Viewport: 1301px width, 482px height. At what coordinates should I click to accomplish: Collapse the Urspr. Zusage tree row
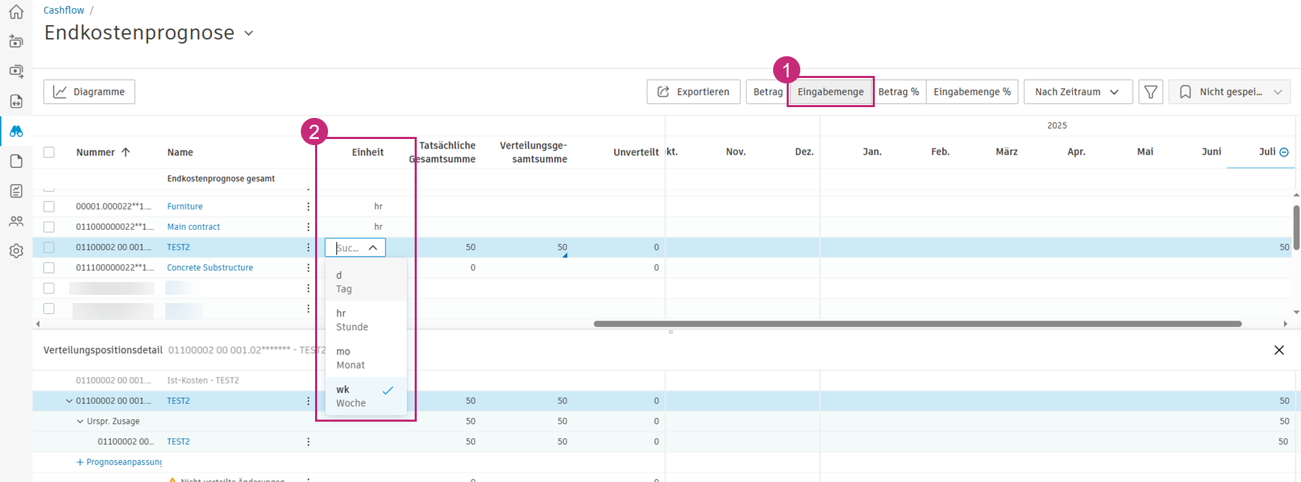point(80,421)
